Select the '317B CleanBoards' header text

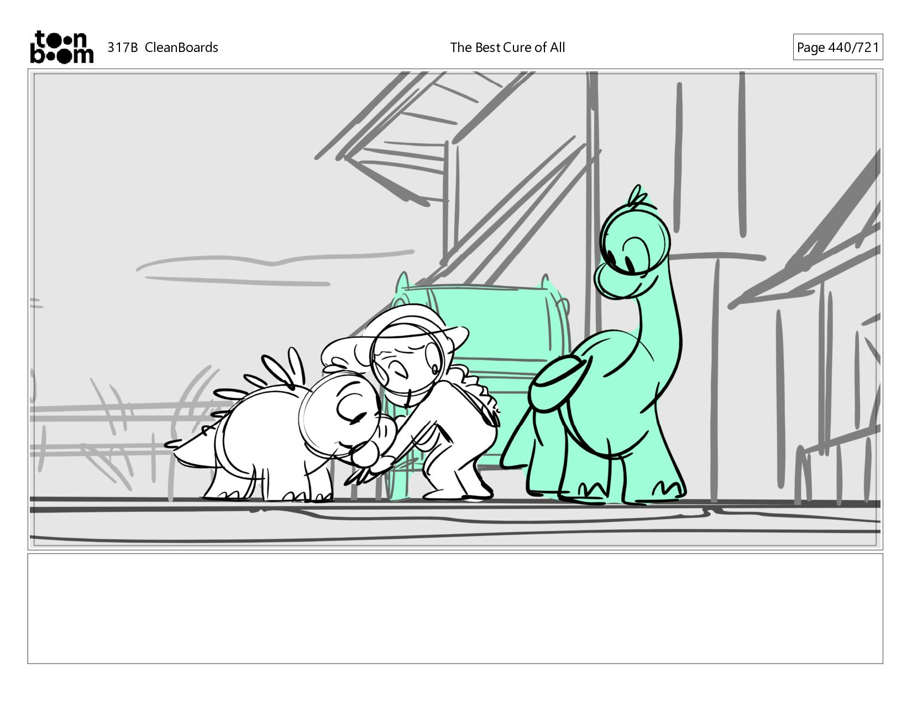[163, 48]
